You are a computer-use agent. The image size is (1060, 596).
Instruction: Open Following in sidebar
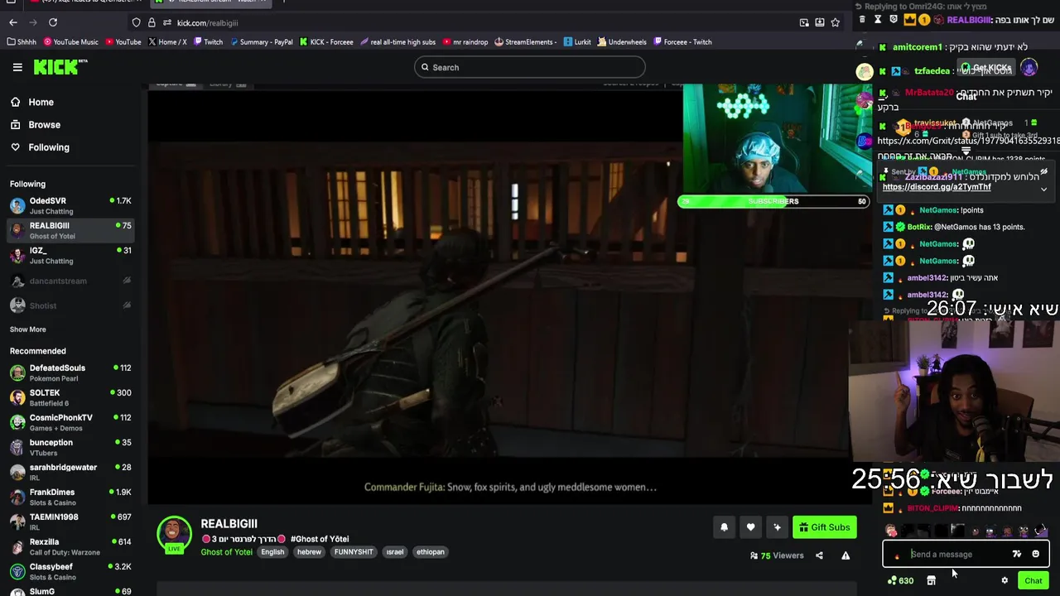pyautogui.click(x=49, y=147)
